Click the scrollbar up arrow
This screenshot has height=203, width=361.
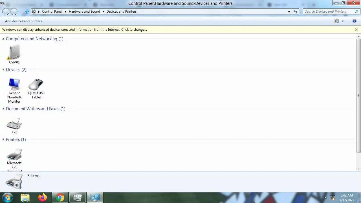tap(358, 36)
